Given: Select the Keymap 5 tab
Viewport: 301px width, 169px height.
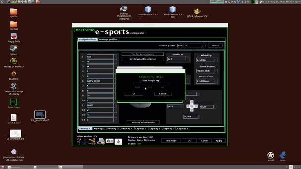Looking at the screenshot, I should 141,128.
